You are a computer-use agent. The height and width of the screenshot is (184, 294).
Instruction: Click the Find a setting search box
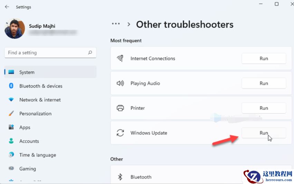click(x=47, y=53)
